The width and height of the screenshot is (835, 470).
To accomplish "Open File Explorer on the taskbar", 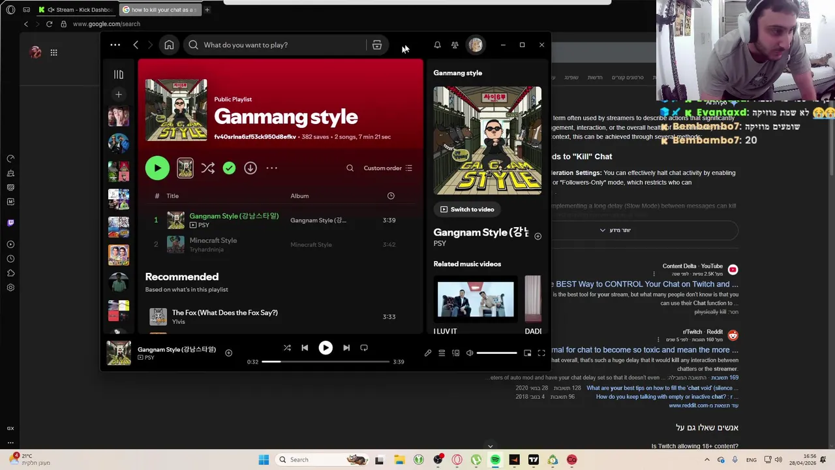I will pos(399,460).
